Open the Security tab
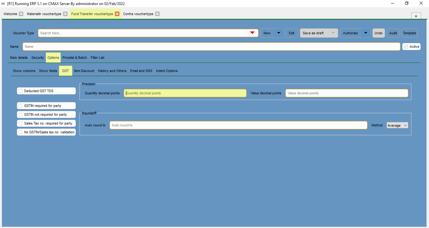Screen dimensions: 429x228 (38, 58)
